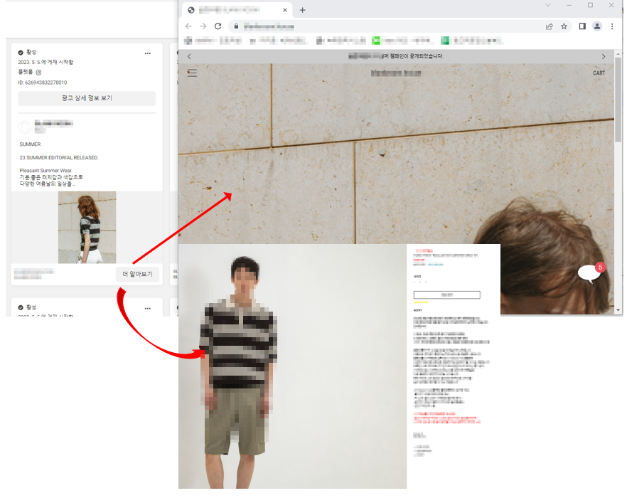Screen dimensions: 627x498
Task: Reload the page in Chrome
Action: 218,26
